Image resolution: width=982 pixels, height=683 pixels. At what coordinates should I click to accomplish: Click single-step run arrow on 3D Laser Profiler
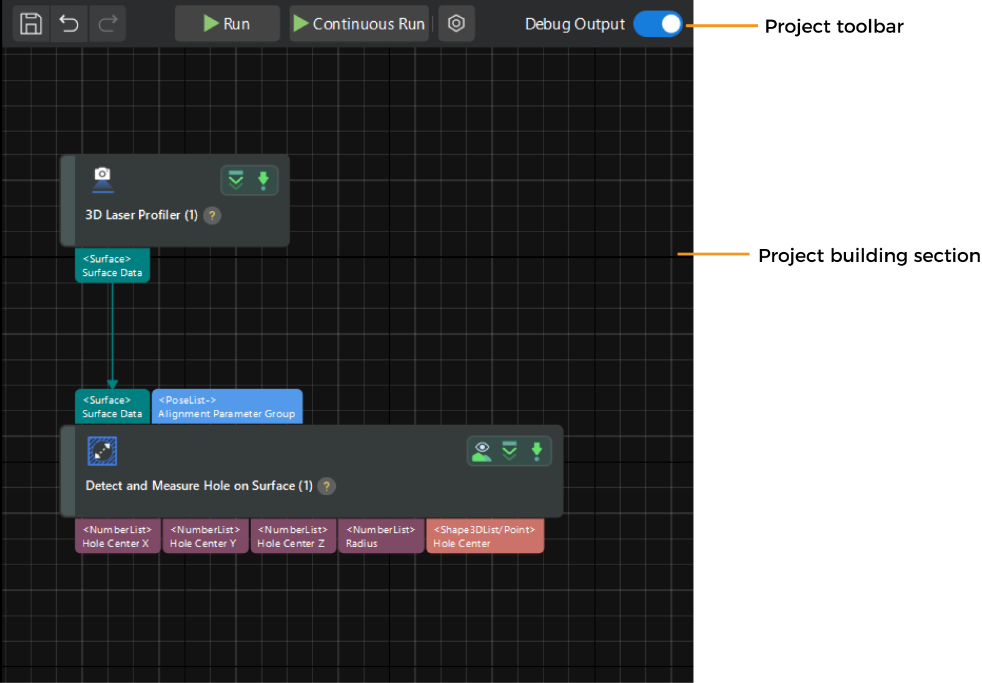(x=263, y=180)
